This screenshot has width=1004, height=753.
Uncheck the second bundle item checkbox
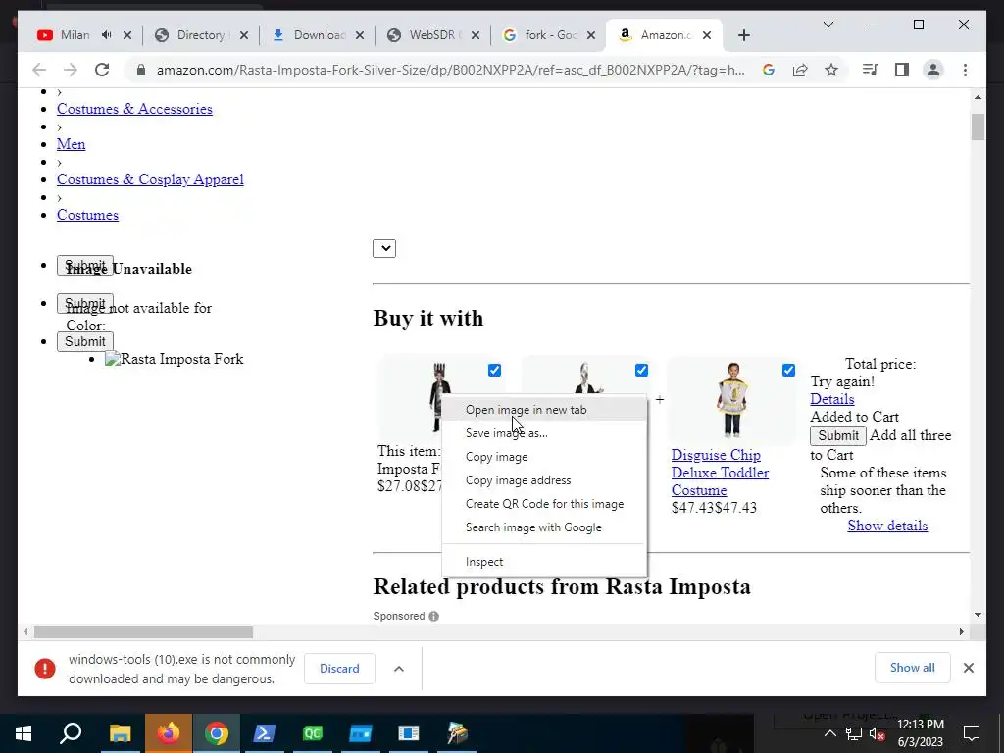click(x=641, y=370)
